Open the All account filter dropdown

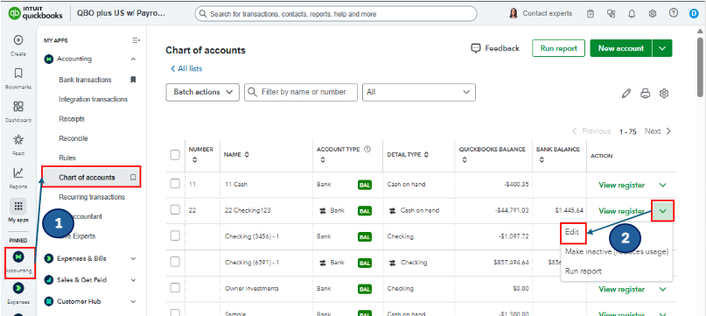point(419,92)
